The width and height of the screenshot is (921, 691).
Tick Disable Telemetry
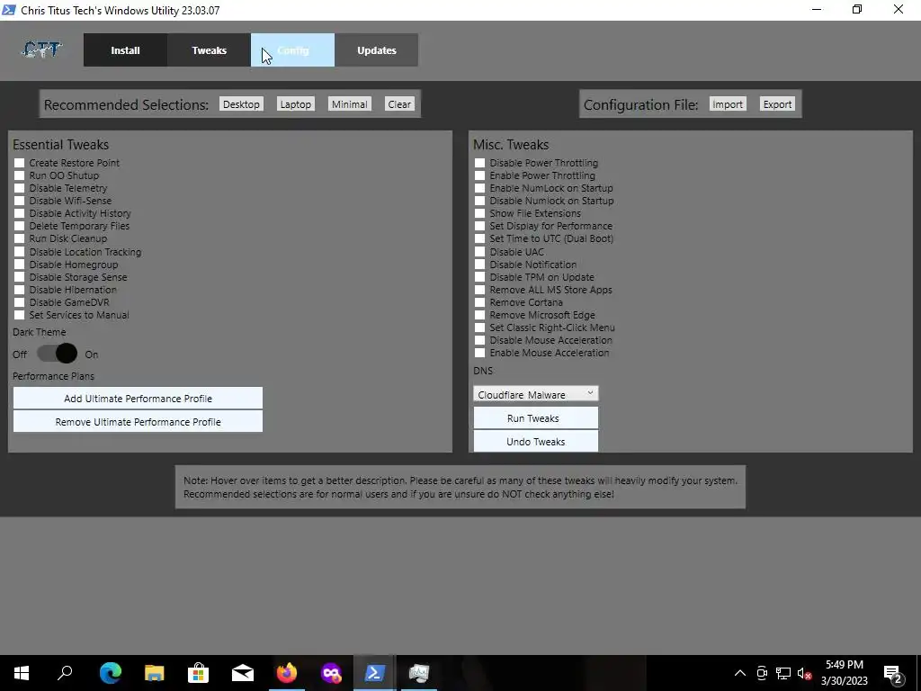pyautogui.click(x=20, y=188)
